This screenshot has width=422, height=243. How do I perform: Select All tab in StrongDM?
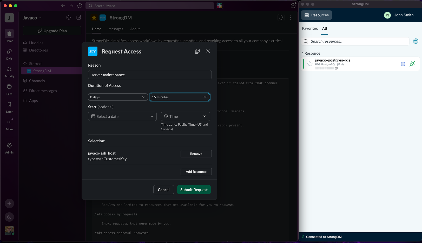[x=325, y=28]
